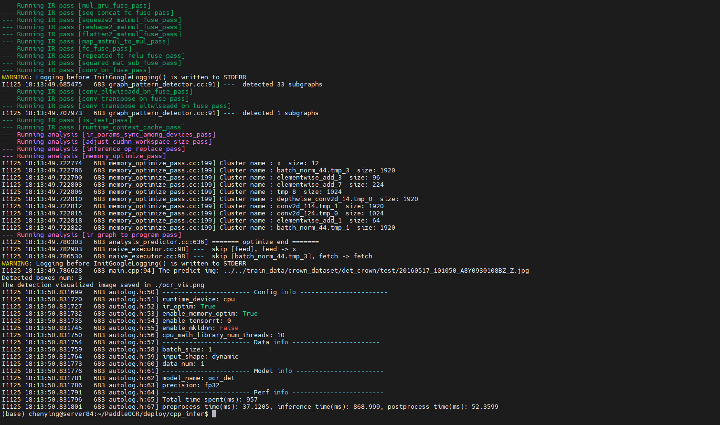
Task: Click the terminal cursor after the cpp_infer$ prompt
Action: point(214,414)
